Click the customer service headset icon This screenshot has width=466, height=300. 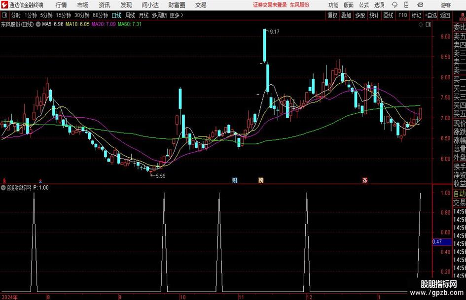[394, 5]
